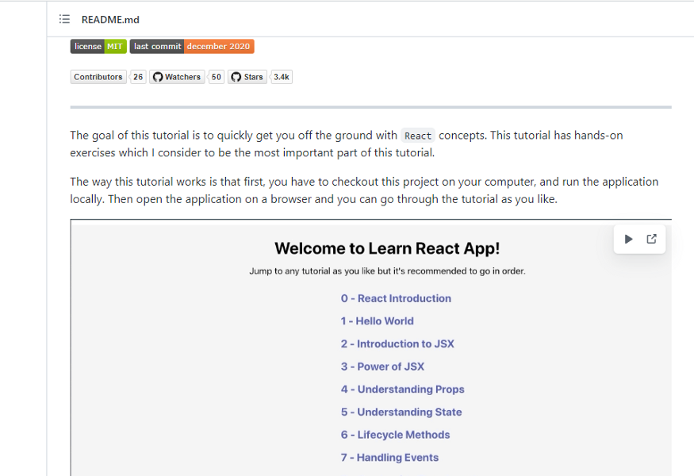694x476 pixels.
Task: Open the 1 - Hello World tutorial
Action: point(378,321)
